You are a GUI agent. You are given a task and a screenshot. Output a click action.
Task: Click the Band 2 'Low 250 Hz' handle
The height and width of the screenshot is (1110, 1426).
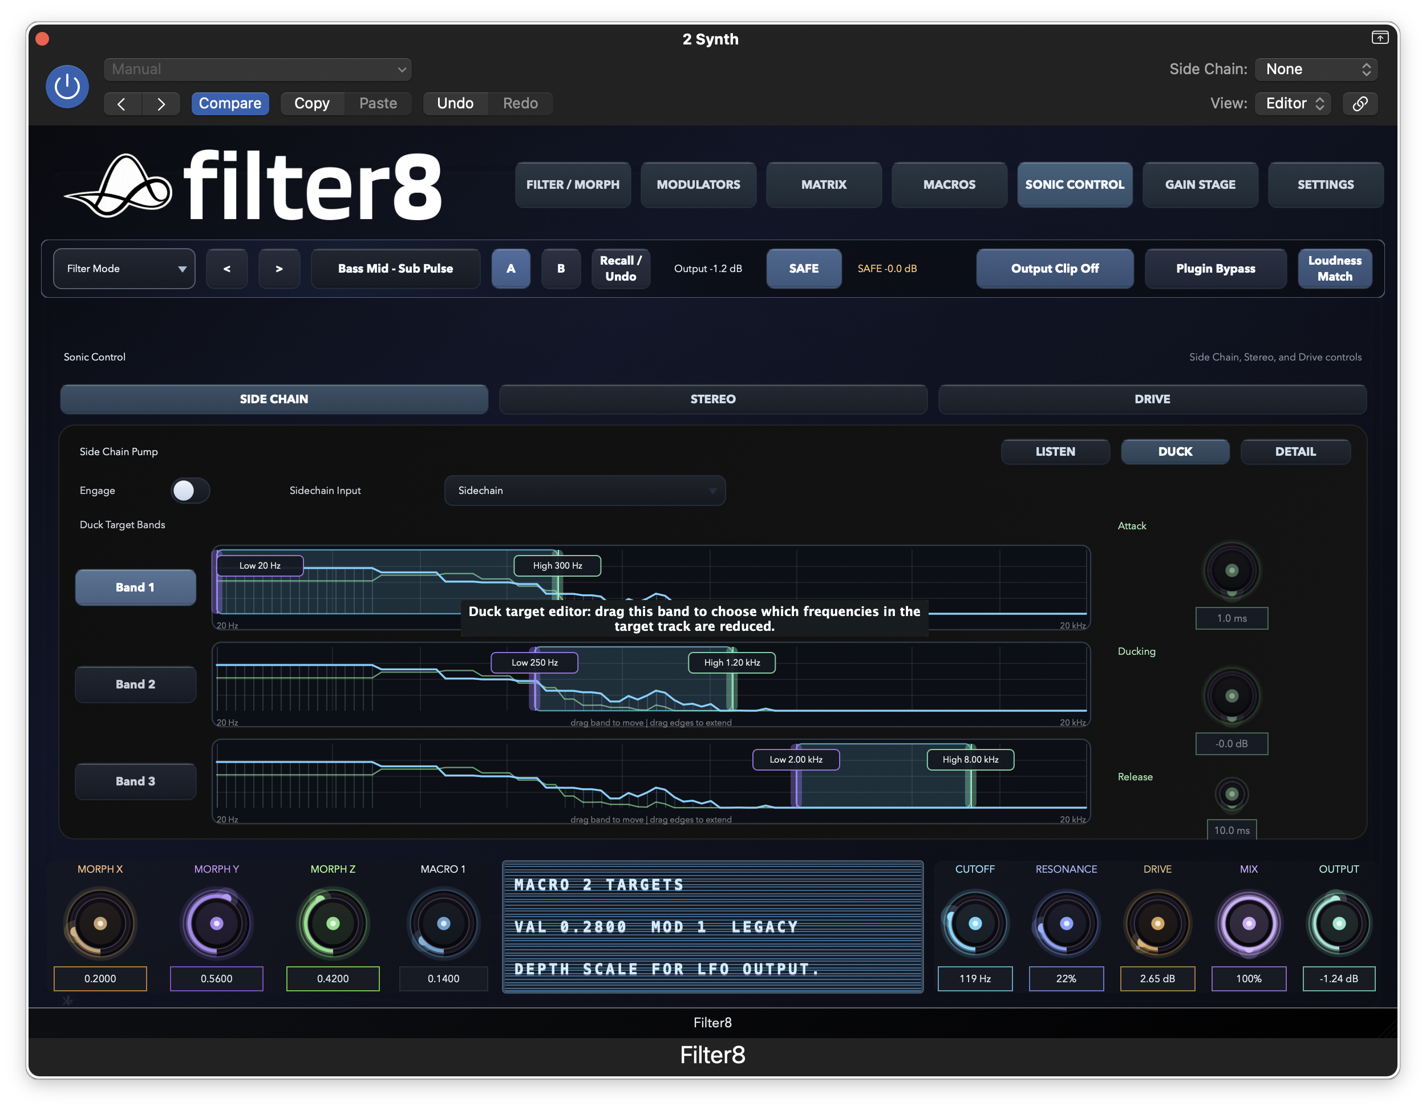[x=534, y=663]
